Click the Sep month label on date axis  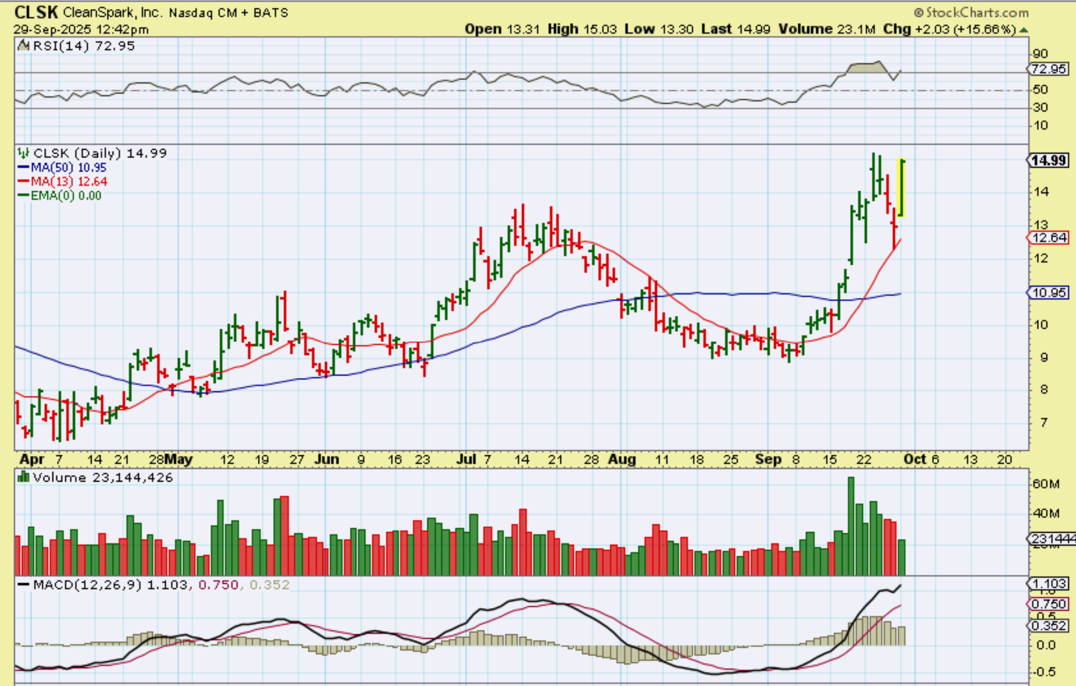coord(768,459)
